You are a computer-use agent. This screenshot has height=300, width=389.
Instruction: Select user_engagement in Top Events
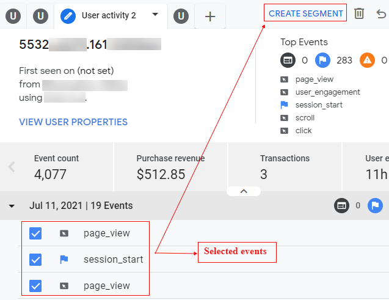tap(327, 92)
